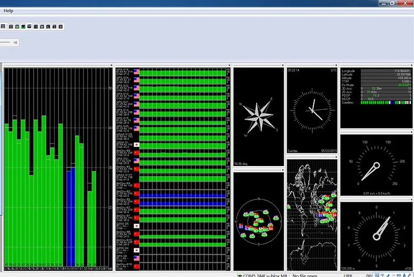Click the 0.01 m/s = 0.0 km/h readout
The image size is (414, 277).
pos(376,193)
